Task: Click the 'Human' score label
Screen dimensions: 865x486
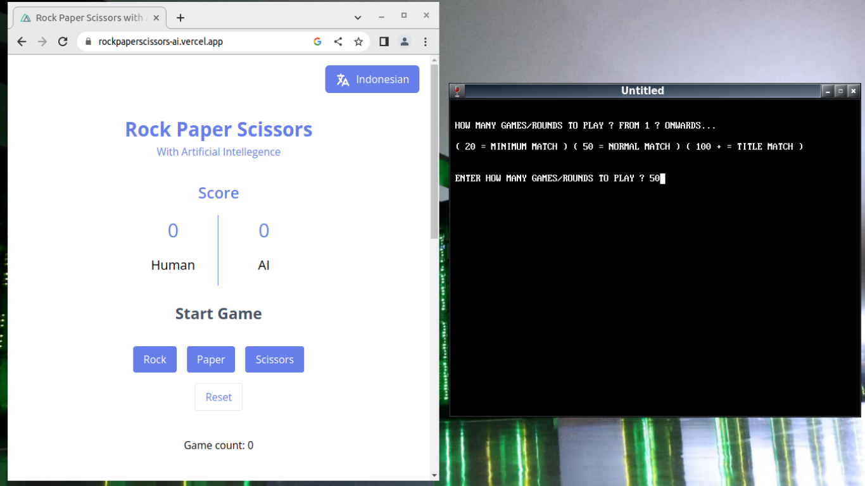Action: click(173, 265)
